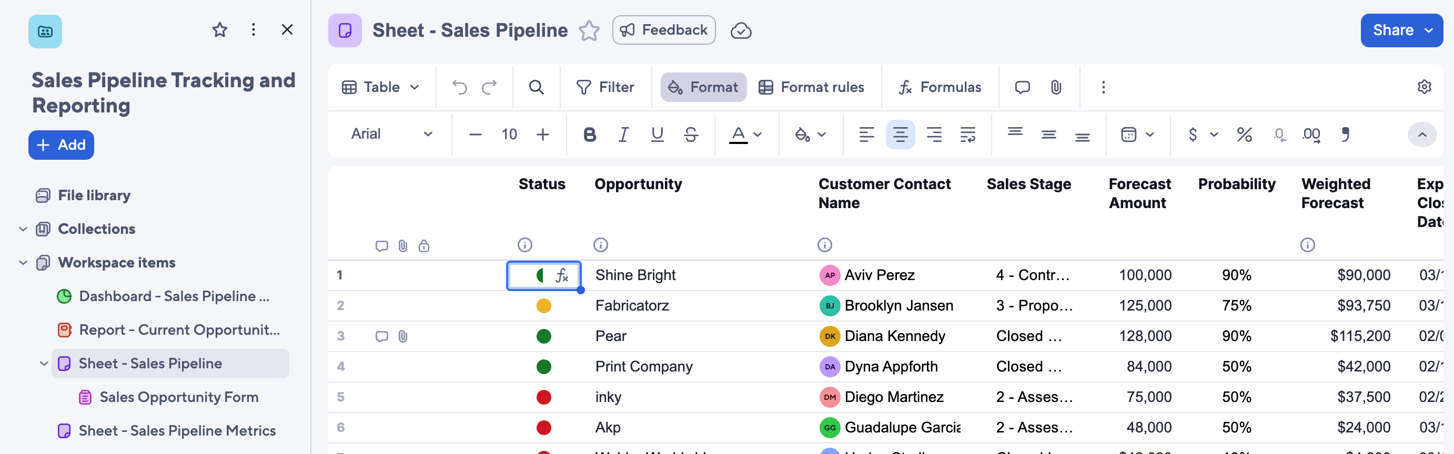Screen dimensions: 1454x454
Task: Select center horizontal alignment
Action: 900,134
